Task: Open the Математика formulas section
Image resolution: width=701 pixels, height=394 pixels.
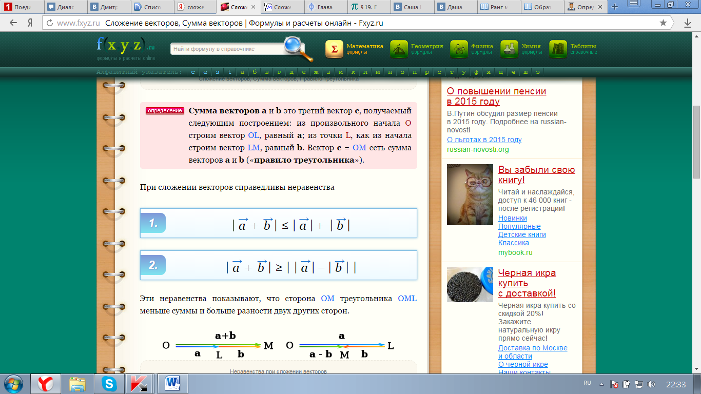Action: coord(355,49)
